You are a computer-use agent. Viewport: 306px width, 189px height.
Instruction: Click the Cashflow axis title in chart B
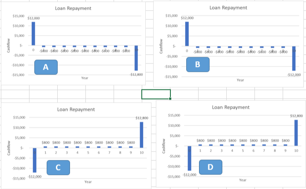coord(161,46)
